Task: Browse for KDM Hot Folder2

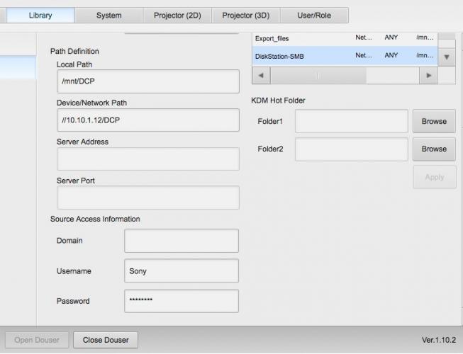Action: tap(434, 149)
